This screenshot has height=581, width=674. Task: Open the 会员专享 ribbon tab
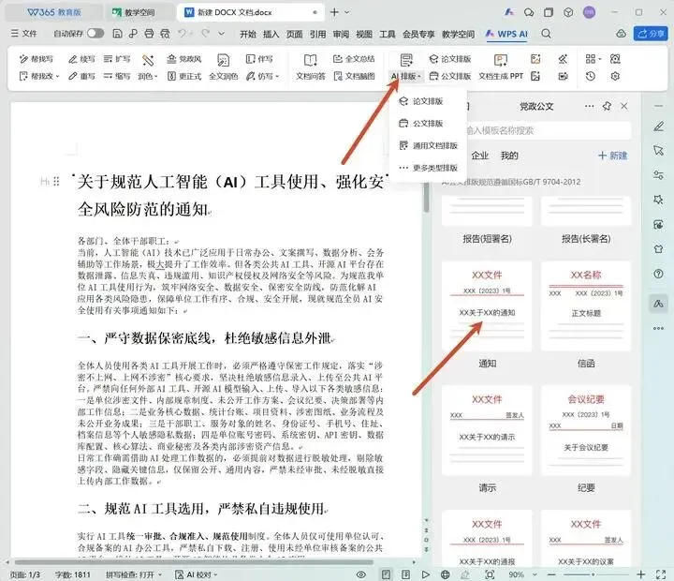coord(418,34)
